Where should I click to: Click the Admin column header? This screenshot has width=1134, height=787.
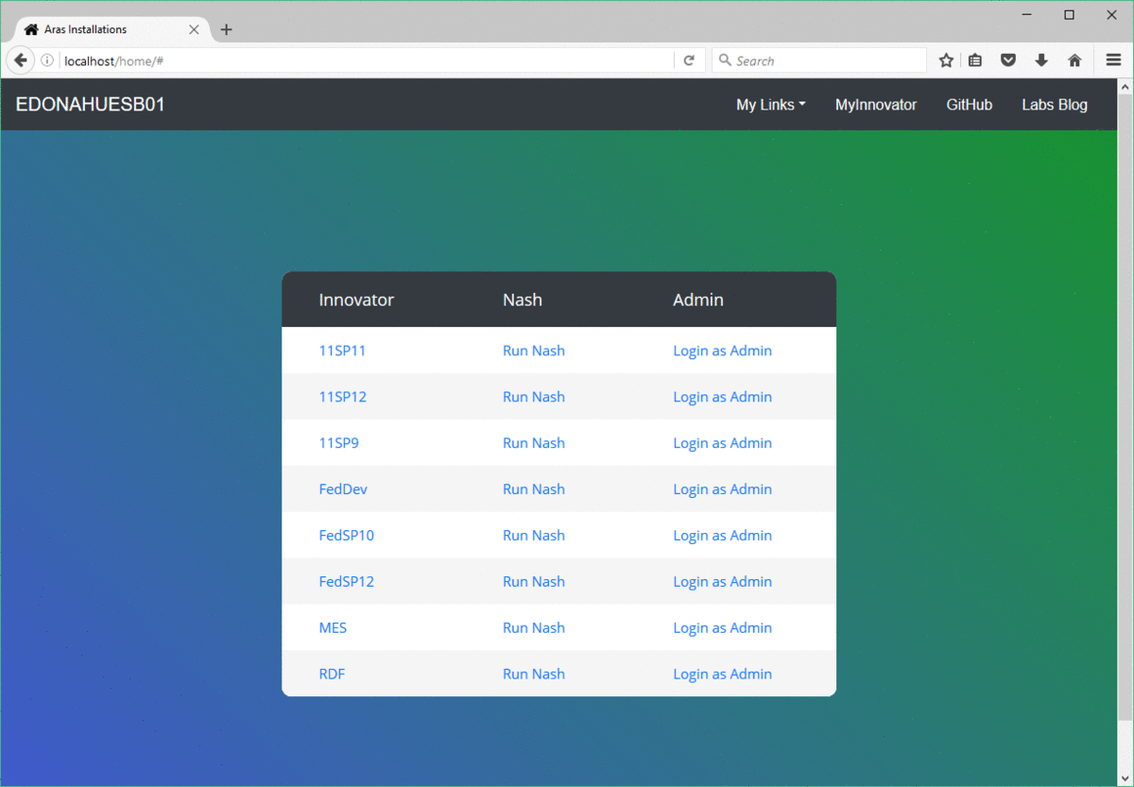(x=698, y=299)
